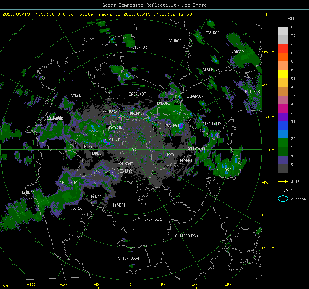The width and height of the screenshot is (309, 289).
Task: Click the bright green 20 dBZ swatch
Action: [283, 143]
